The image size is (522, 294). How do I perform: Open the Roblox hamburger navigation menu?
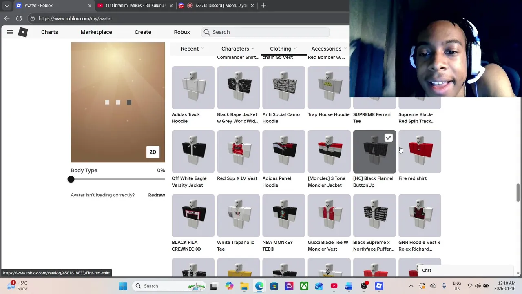(10, 32)
